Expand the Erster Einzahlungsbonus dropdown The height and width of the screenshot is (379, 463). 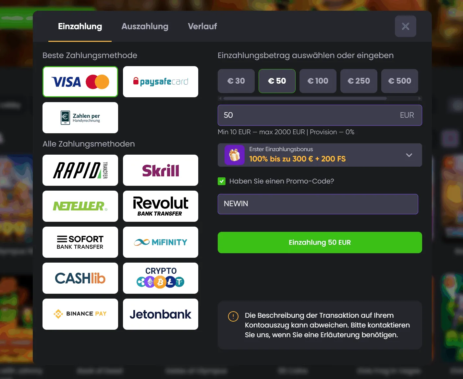[x=409, y=155]
